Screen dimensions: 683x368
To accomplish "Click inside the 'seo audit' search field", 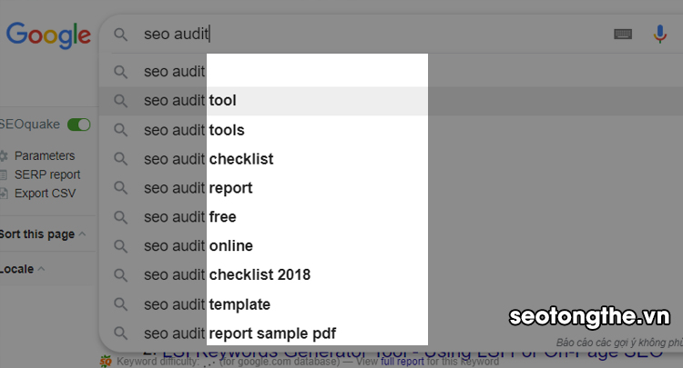I will click(x=364, y=35).
